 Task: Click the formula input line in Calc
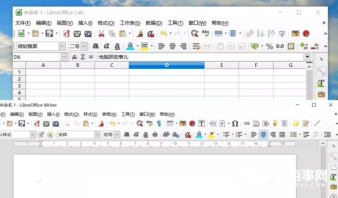[201, 57]
